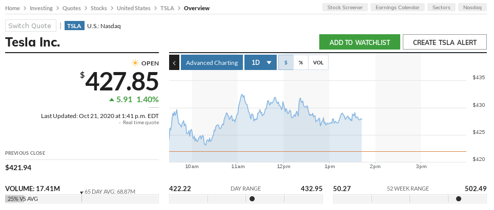Click the 52 week high 502.49 value
Image resolution: width=494 pixels, height=210 pixels.
(476, 189)
